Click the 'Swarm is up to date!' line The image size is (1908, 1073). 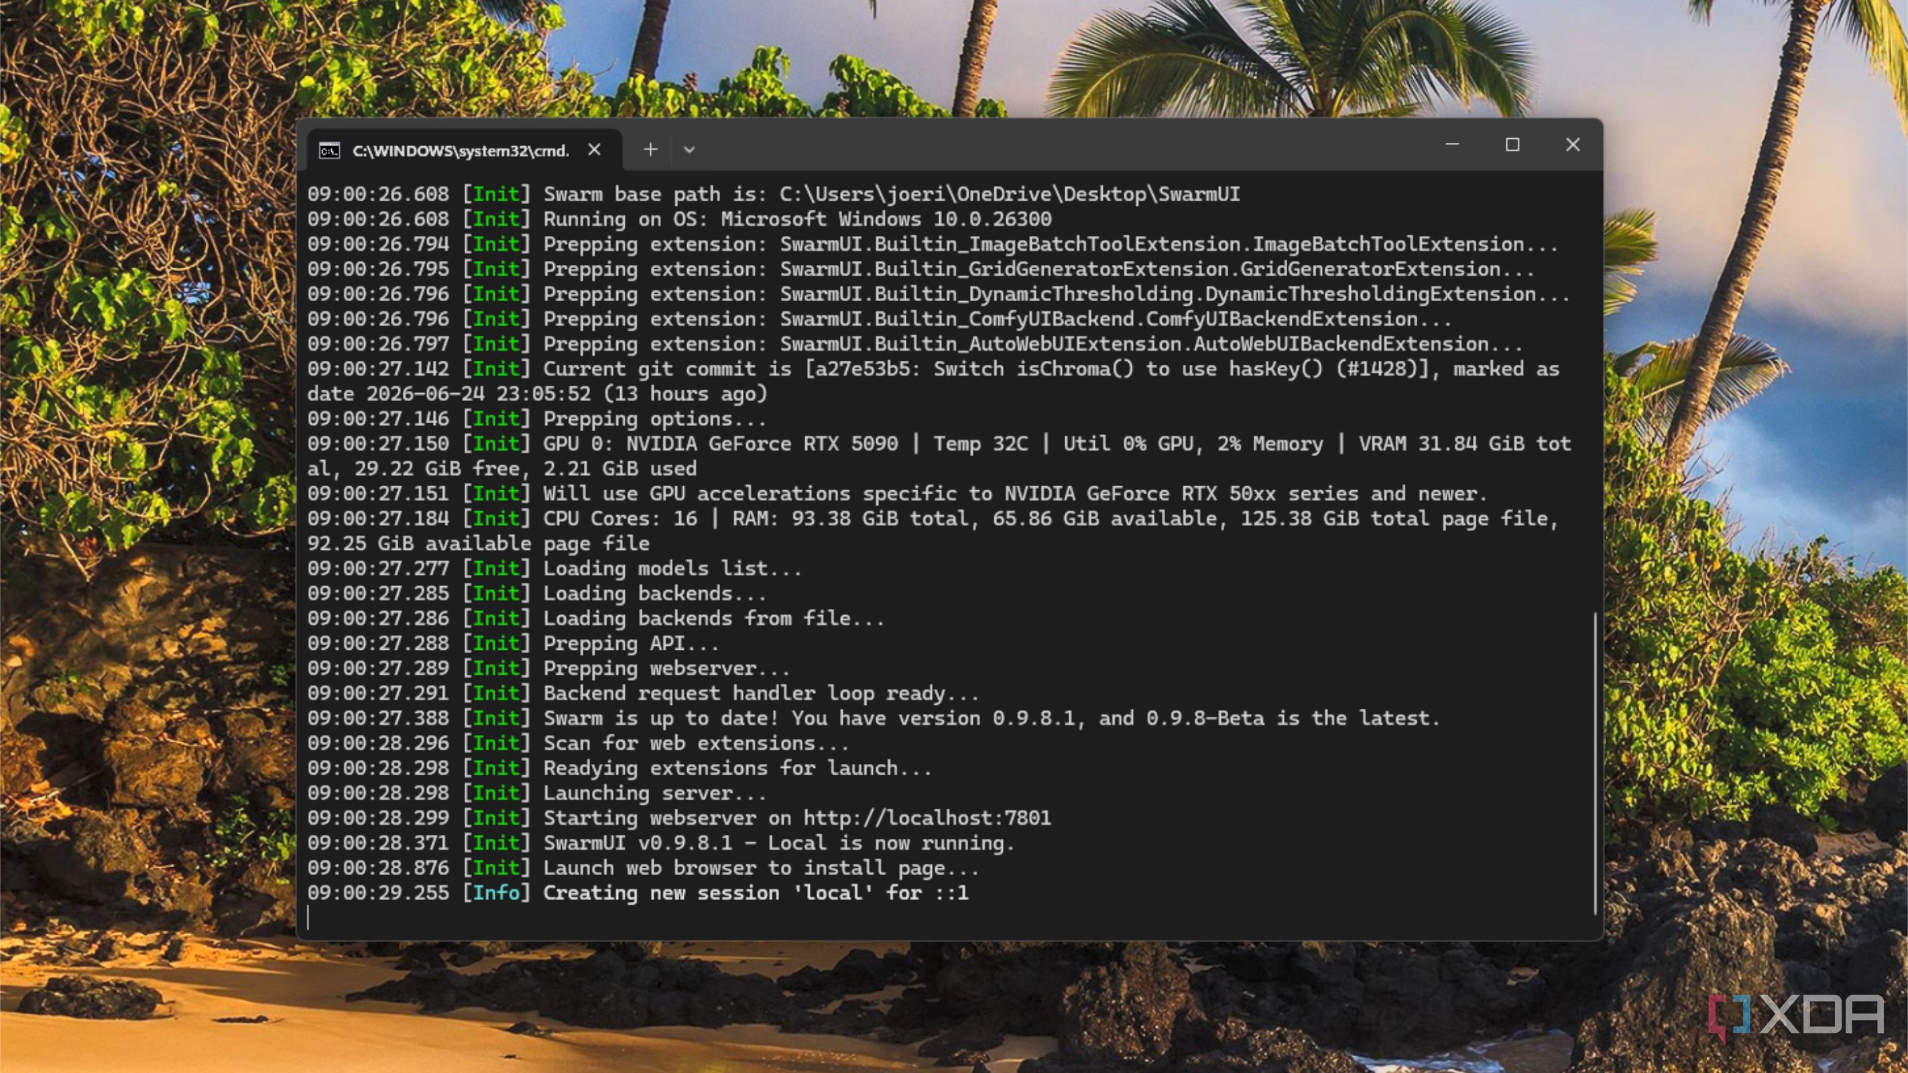point(874,718)
